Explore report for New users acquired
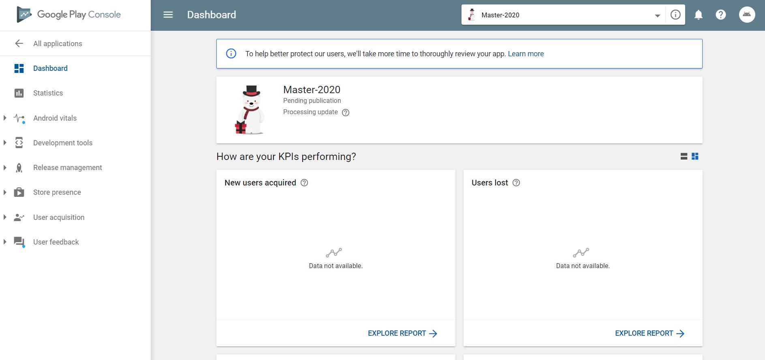Viewport: 765px width, 360px height. (x=402, y=333)
